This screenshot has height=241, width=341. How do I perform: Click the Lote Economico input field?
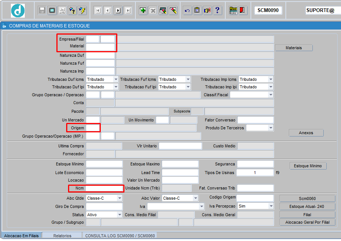point(104,173)
